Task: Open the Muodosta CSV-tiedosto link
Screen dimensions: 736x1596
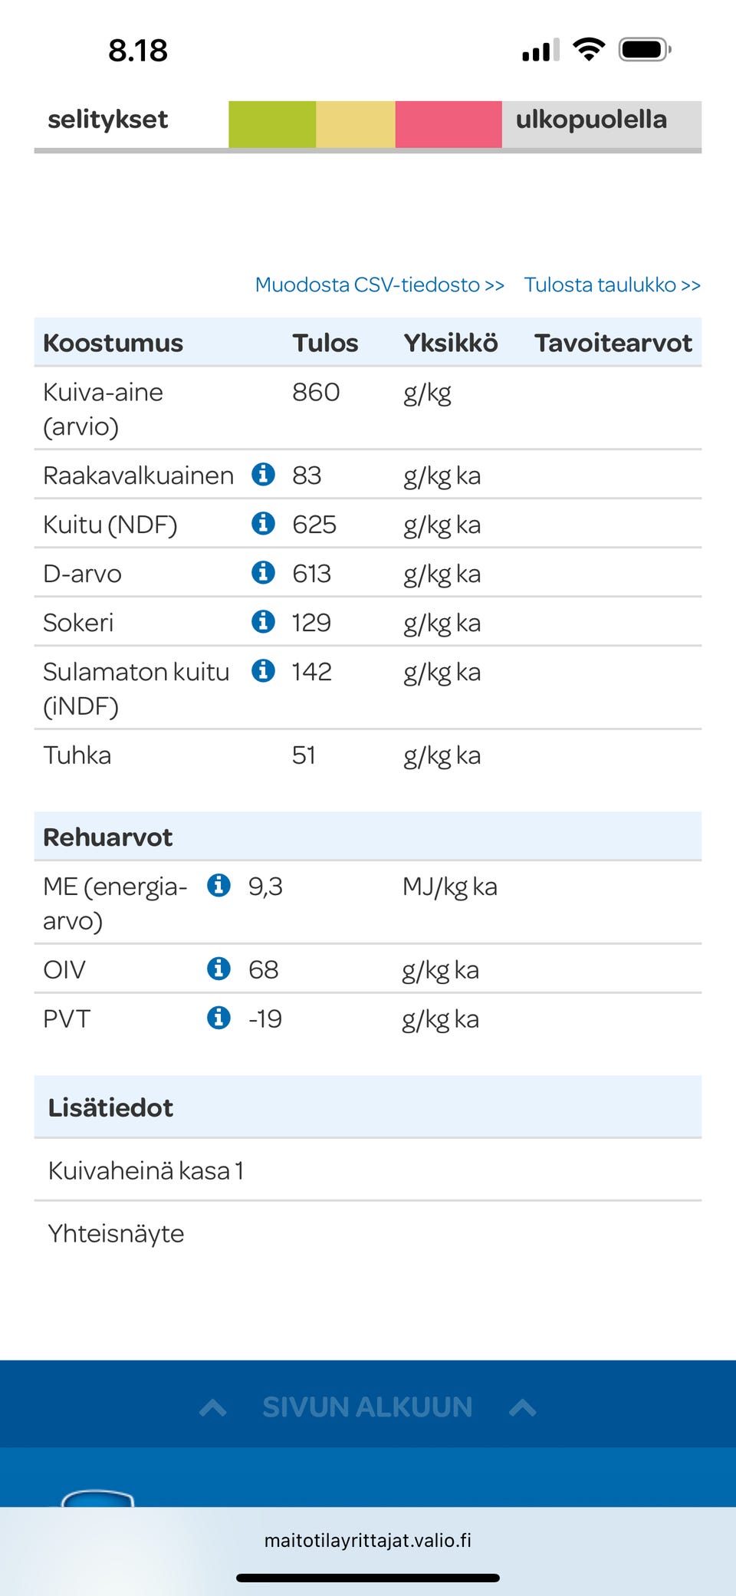Action: (379, 285)
